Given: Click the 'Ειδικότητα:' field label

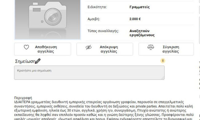Looking at the screenshot, I should click(x=97, y=7).
